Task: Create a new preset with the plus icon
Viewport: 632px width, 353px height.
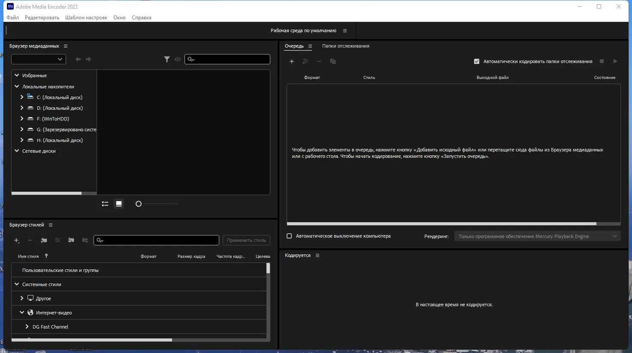Action: click(x=16, y=240)
